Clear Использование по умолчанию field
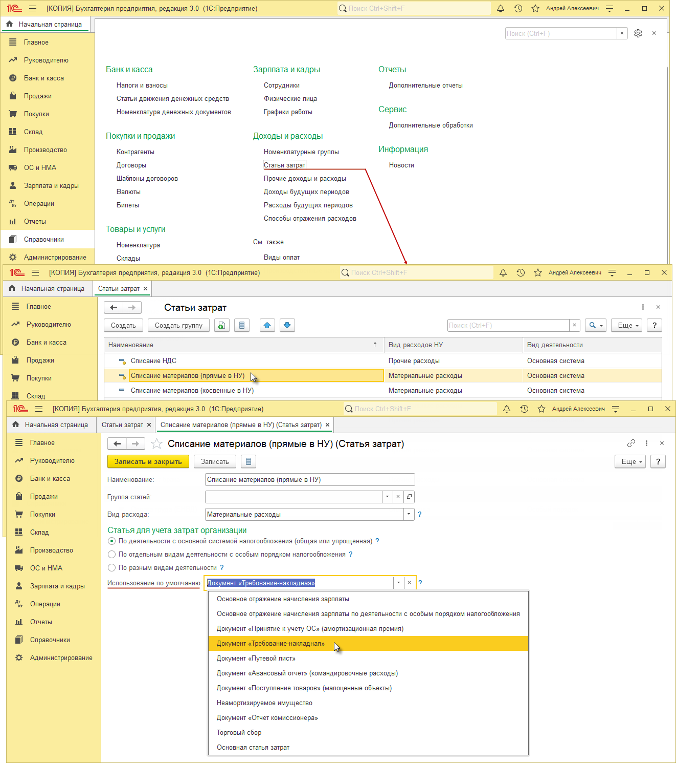This screenshot has width=677, height=764. click(409, 583)
